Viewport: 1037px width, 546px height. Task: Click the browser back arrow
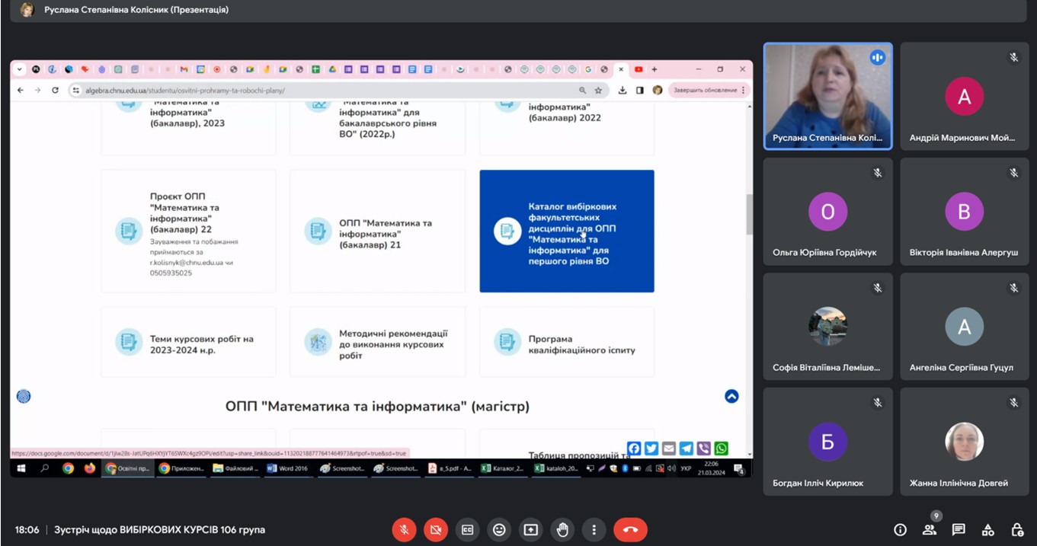(21, 90)
